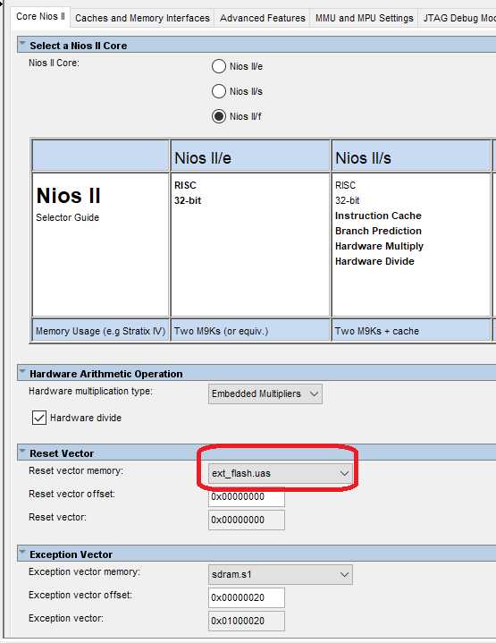
Task: Toggle the Hardware divide checkbox
Action: [x=39, y=418]
